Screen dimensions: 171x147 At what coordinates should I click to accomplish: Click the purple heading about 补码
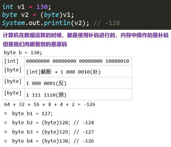pos(86,35)
